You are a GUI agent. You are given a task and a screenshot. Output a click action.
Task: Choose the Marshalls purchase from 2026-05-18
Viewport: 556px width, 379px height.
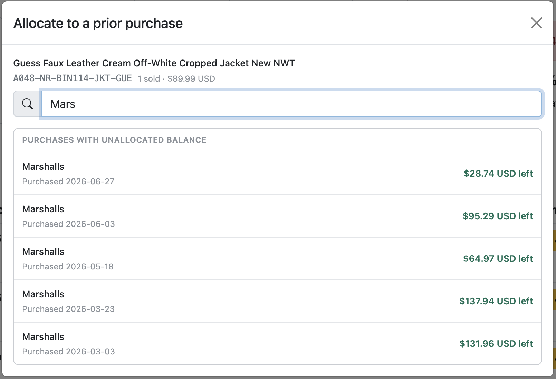tap(278, 259)
